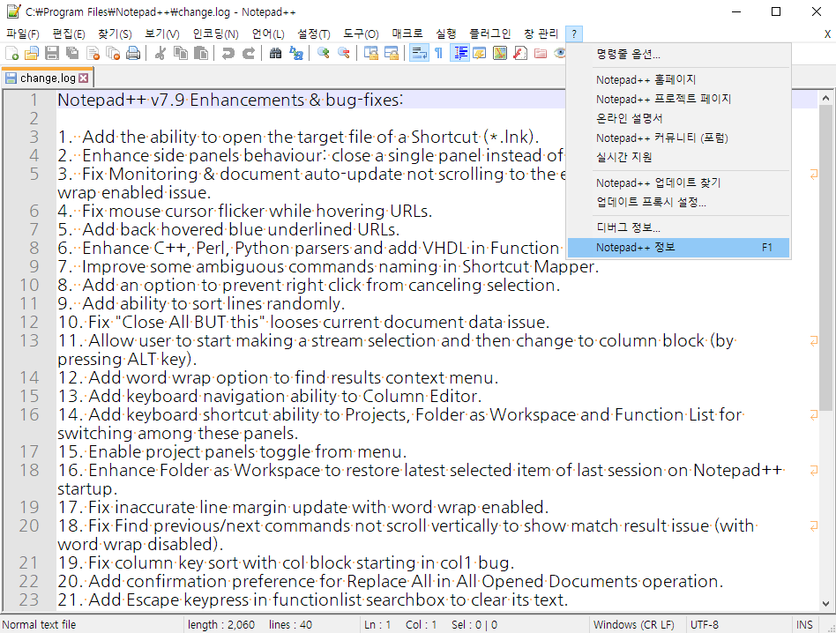Open the 창 관리 menu
Image resolution: width=836 pixels, height=633 pixels.
click(x=541, y=34)
